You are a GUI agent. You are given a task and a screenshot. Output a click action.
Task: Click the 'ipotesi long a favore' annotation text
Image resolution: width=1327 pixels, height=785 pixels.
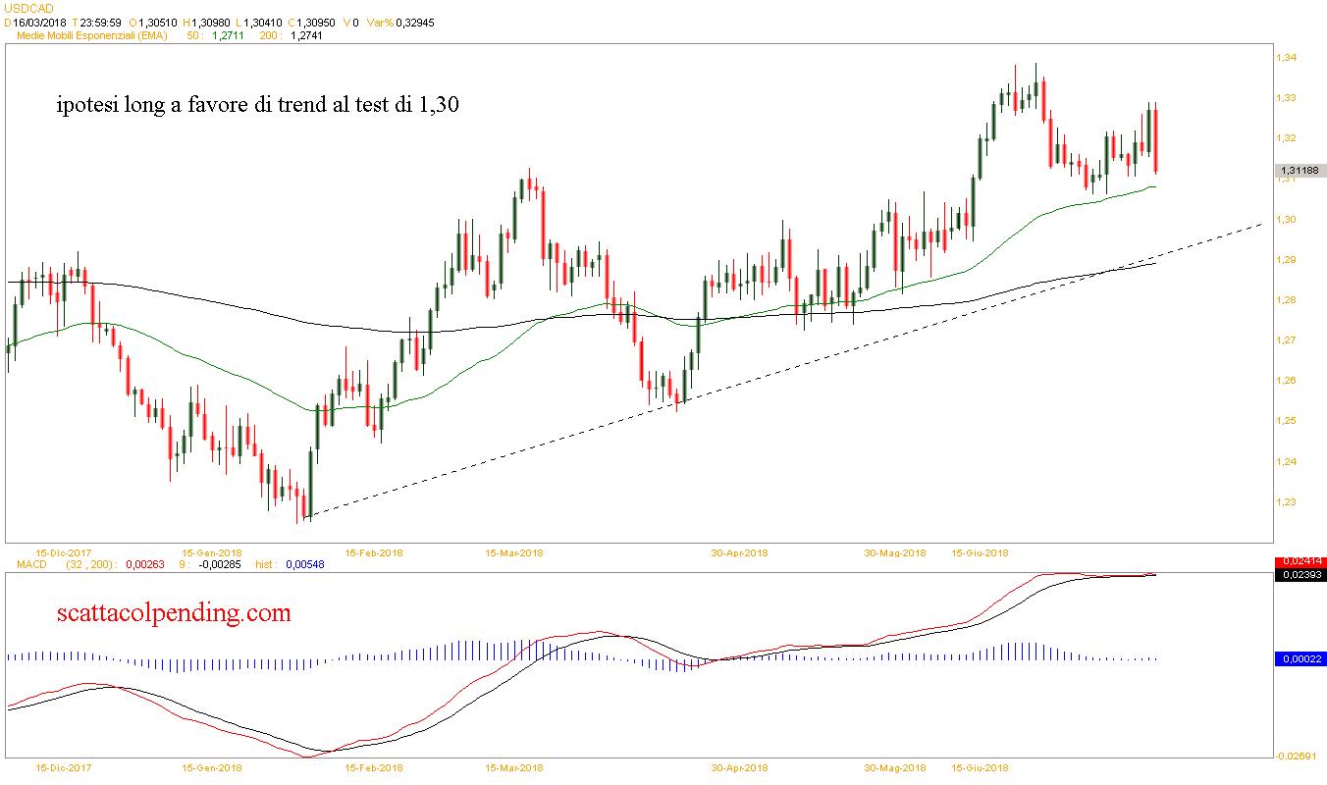258,104
